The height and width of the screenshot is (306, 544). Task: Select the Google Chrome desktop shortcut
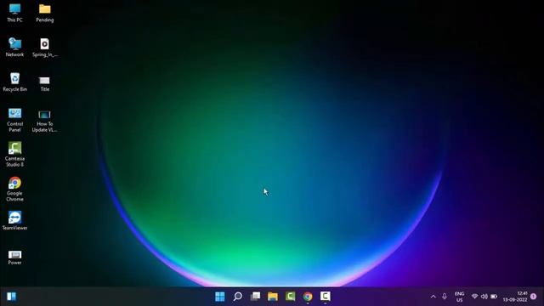pyautogui.click(x=14, y=189)
